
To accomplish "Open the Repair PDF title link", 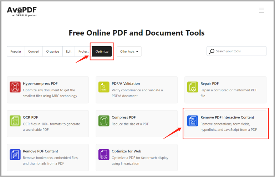I will [210, 84].
